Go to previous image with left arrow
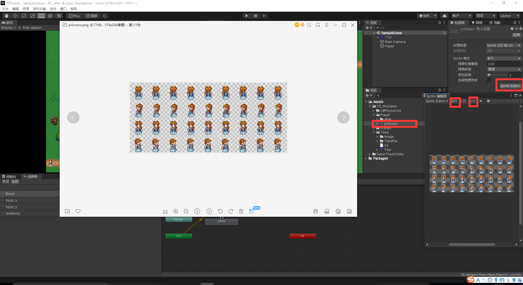Viewport: 523px width, 285px height. pos(73,117)
